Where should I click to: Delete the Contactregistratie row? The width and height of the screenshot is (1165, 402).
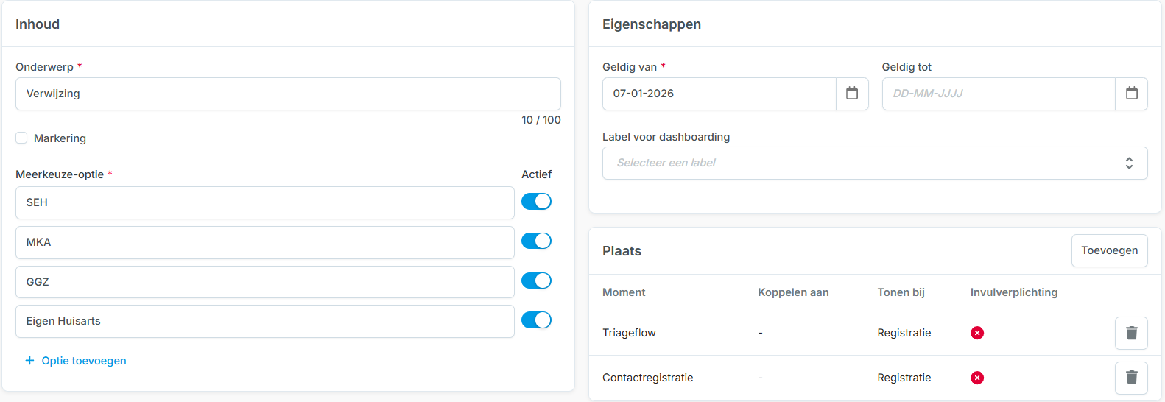(1131, 378)
